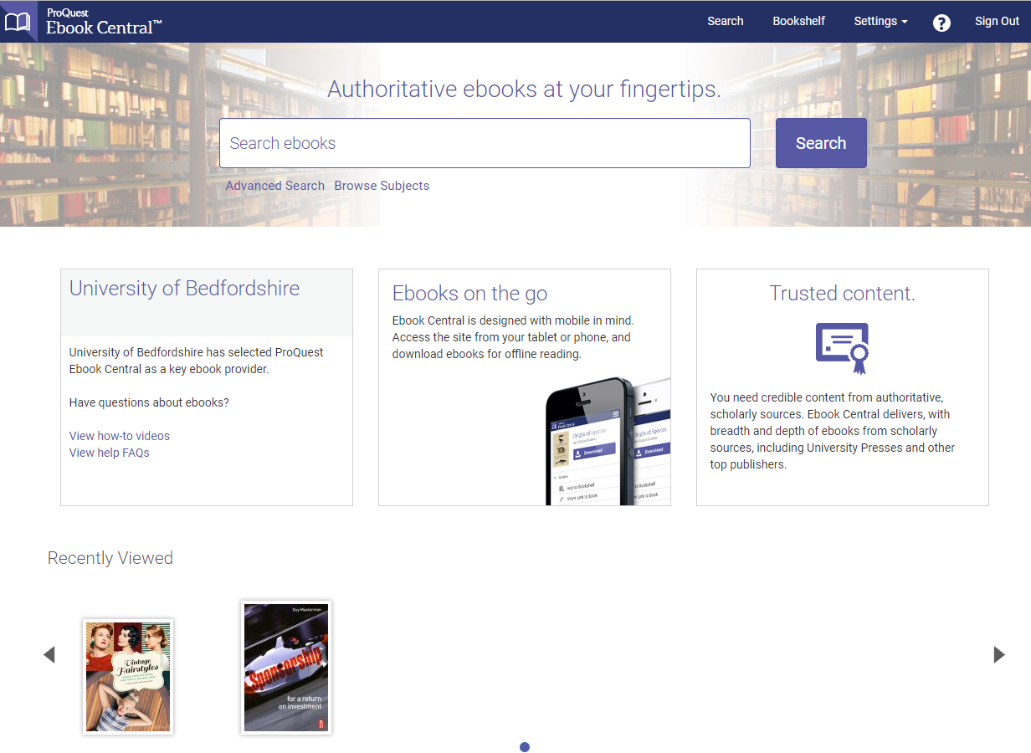1031x753 pixels.
Task: Click the Authoritative ebooks at your fingertips headline
Action: tap(524, 90)
